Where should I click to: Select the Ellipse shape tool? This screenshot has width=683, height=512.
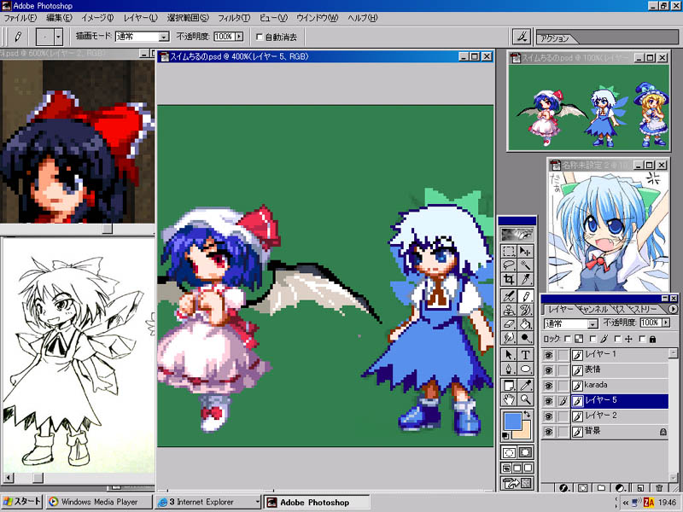click(x=525, y=369)
